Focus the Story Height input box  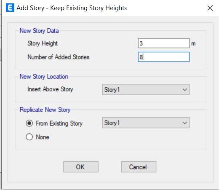click(x=164, y=43)
